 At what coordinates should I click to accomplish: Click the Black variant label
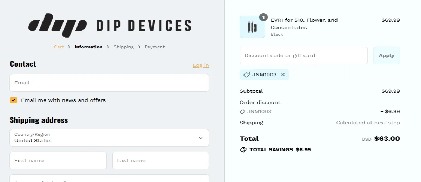[277, 34]
